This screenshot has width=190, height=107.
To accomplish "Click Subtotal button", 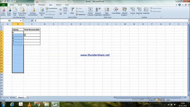I will [146, 11].
